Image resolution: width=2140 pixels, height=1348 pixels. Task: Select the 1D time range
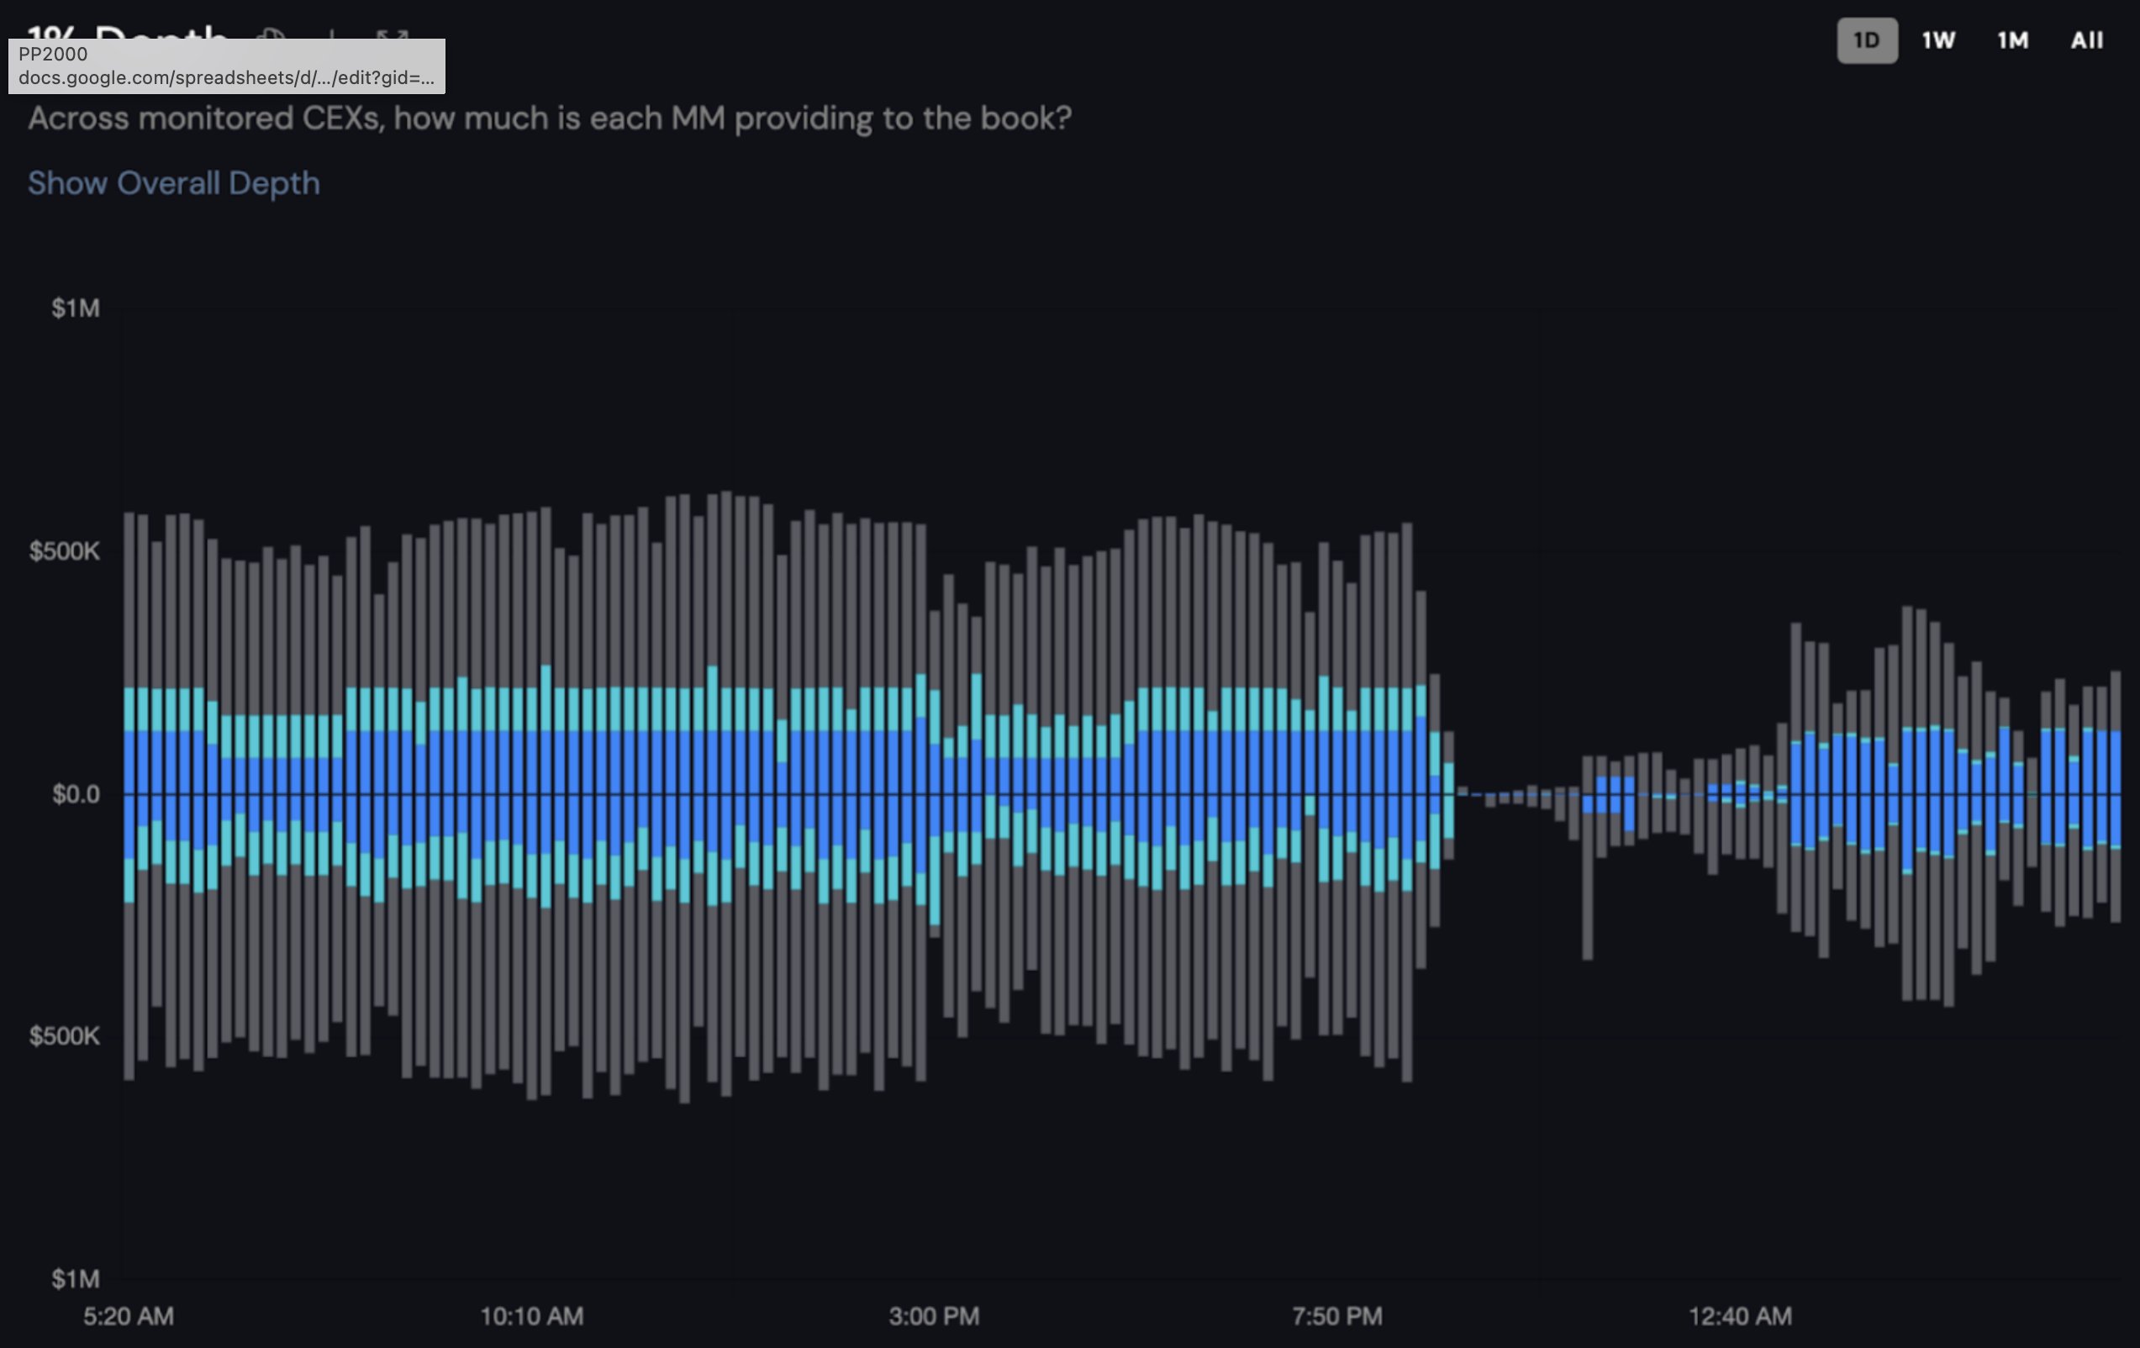tap(1866, 41)
